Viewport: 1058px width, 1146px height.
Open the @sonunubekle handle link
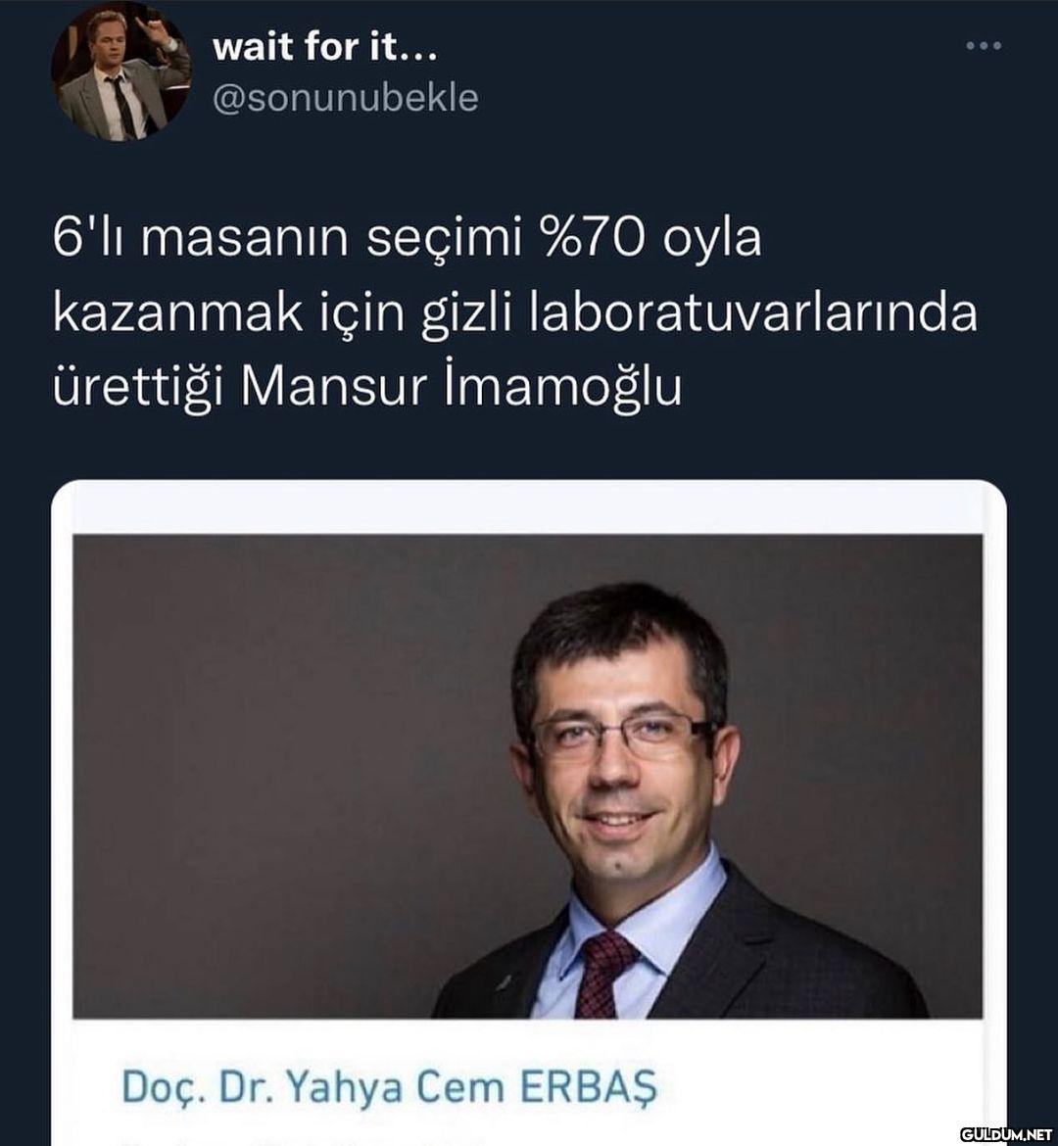coord(345,99)
